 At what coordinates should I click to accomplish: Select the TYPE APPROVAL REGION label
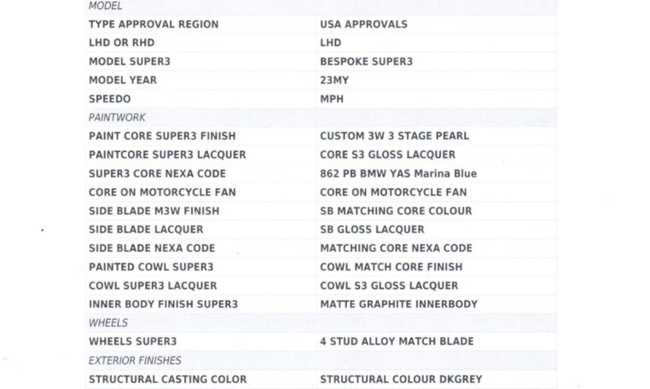pyautogui.click(x=154, y=25)
